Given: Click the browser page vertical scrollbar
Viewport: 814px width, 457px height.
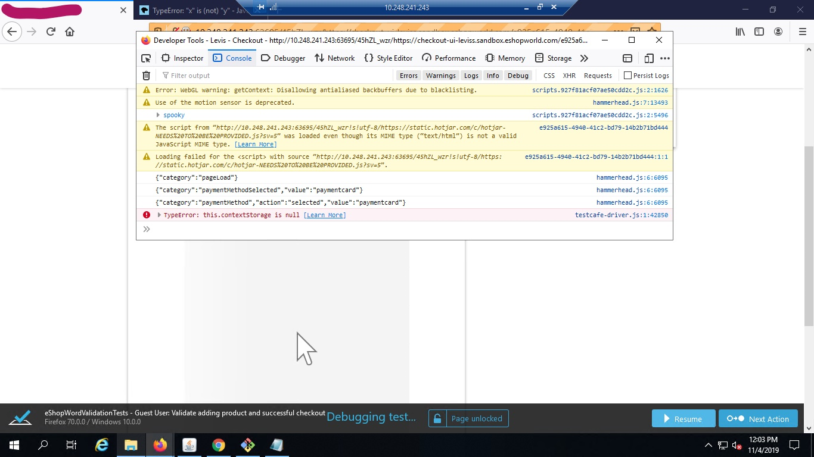Looking at the screenshot, I should click(809, 235).
